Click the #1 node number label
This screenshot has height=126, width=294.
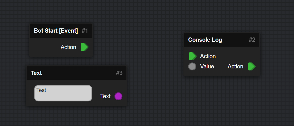[x=85, y=31]
